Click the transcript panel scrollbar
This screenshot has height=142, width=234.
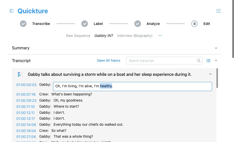[217, 78]
